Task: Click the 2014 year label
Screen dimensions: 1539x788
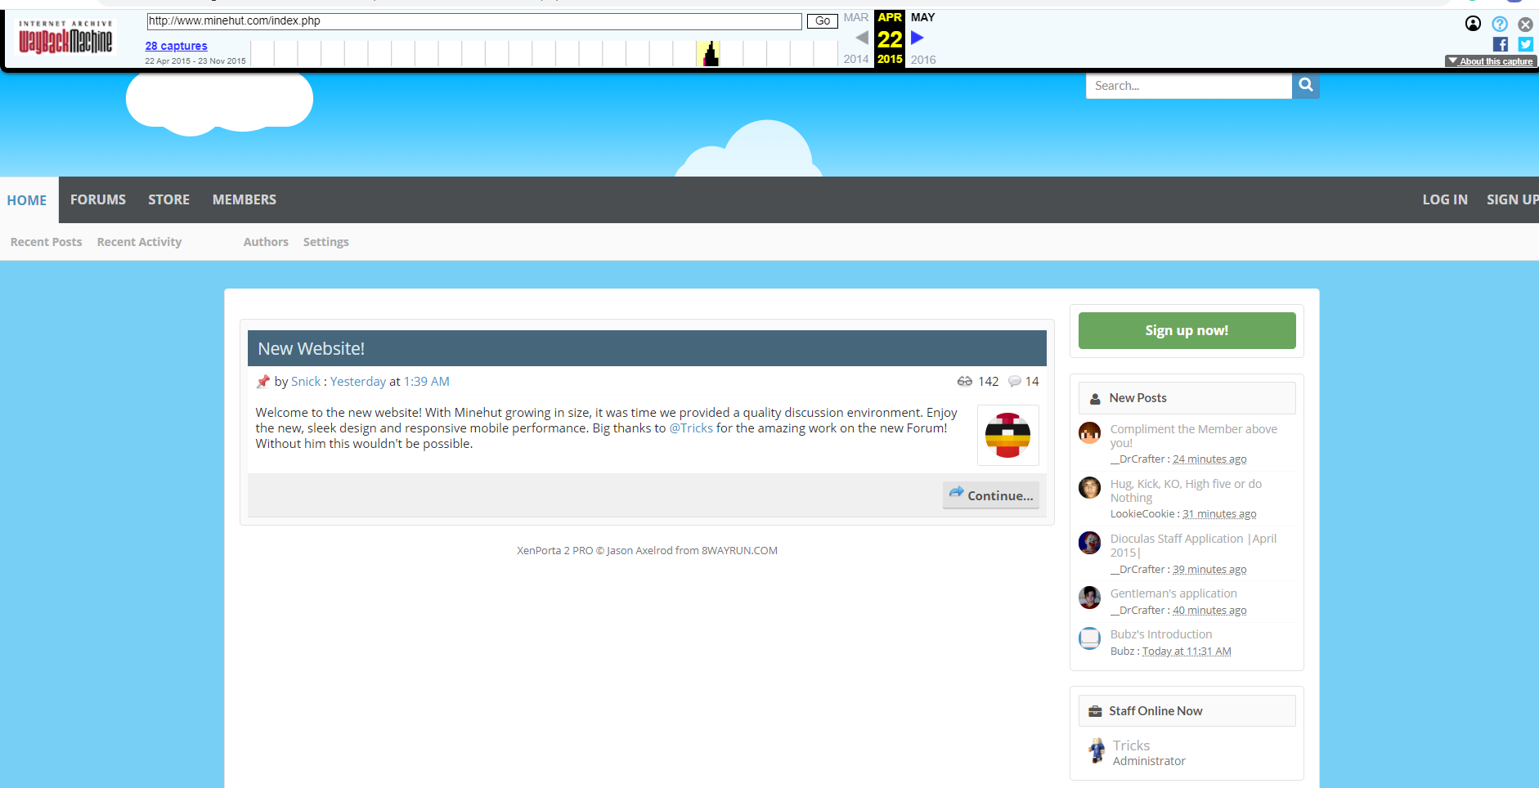Action: [856, 59]
